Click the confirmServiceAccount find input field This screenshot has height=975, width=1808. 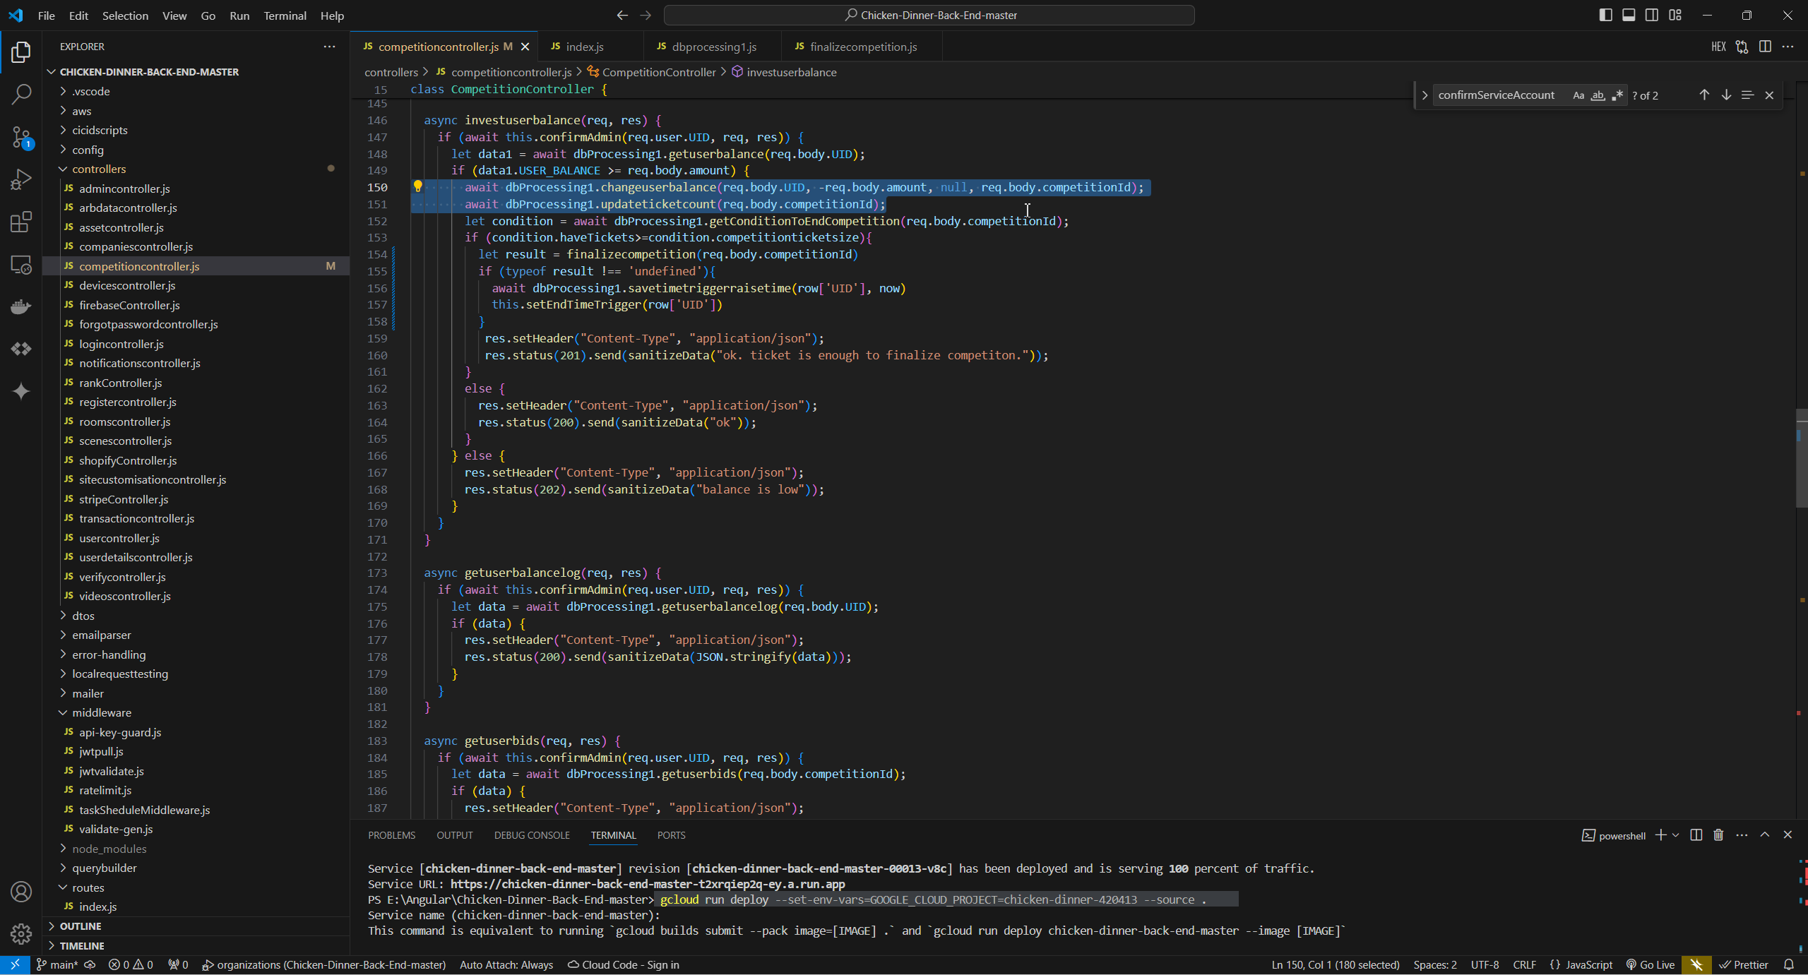(x=1497, y=95)
